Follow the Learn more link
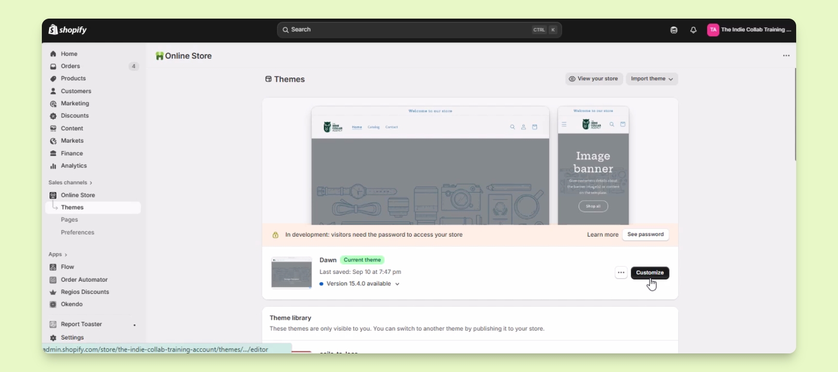 coord(602,235)
